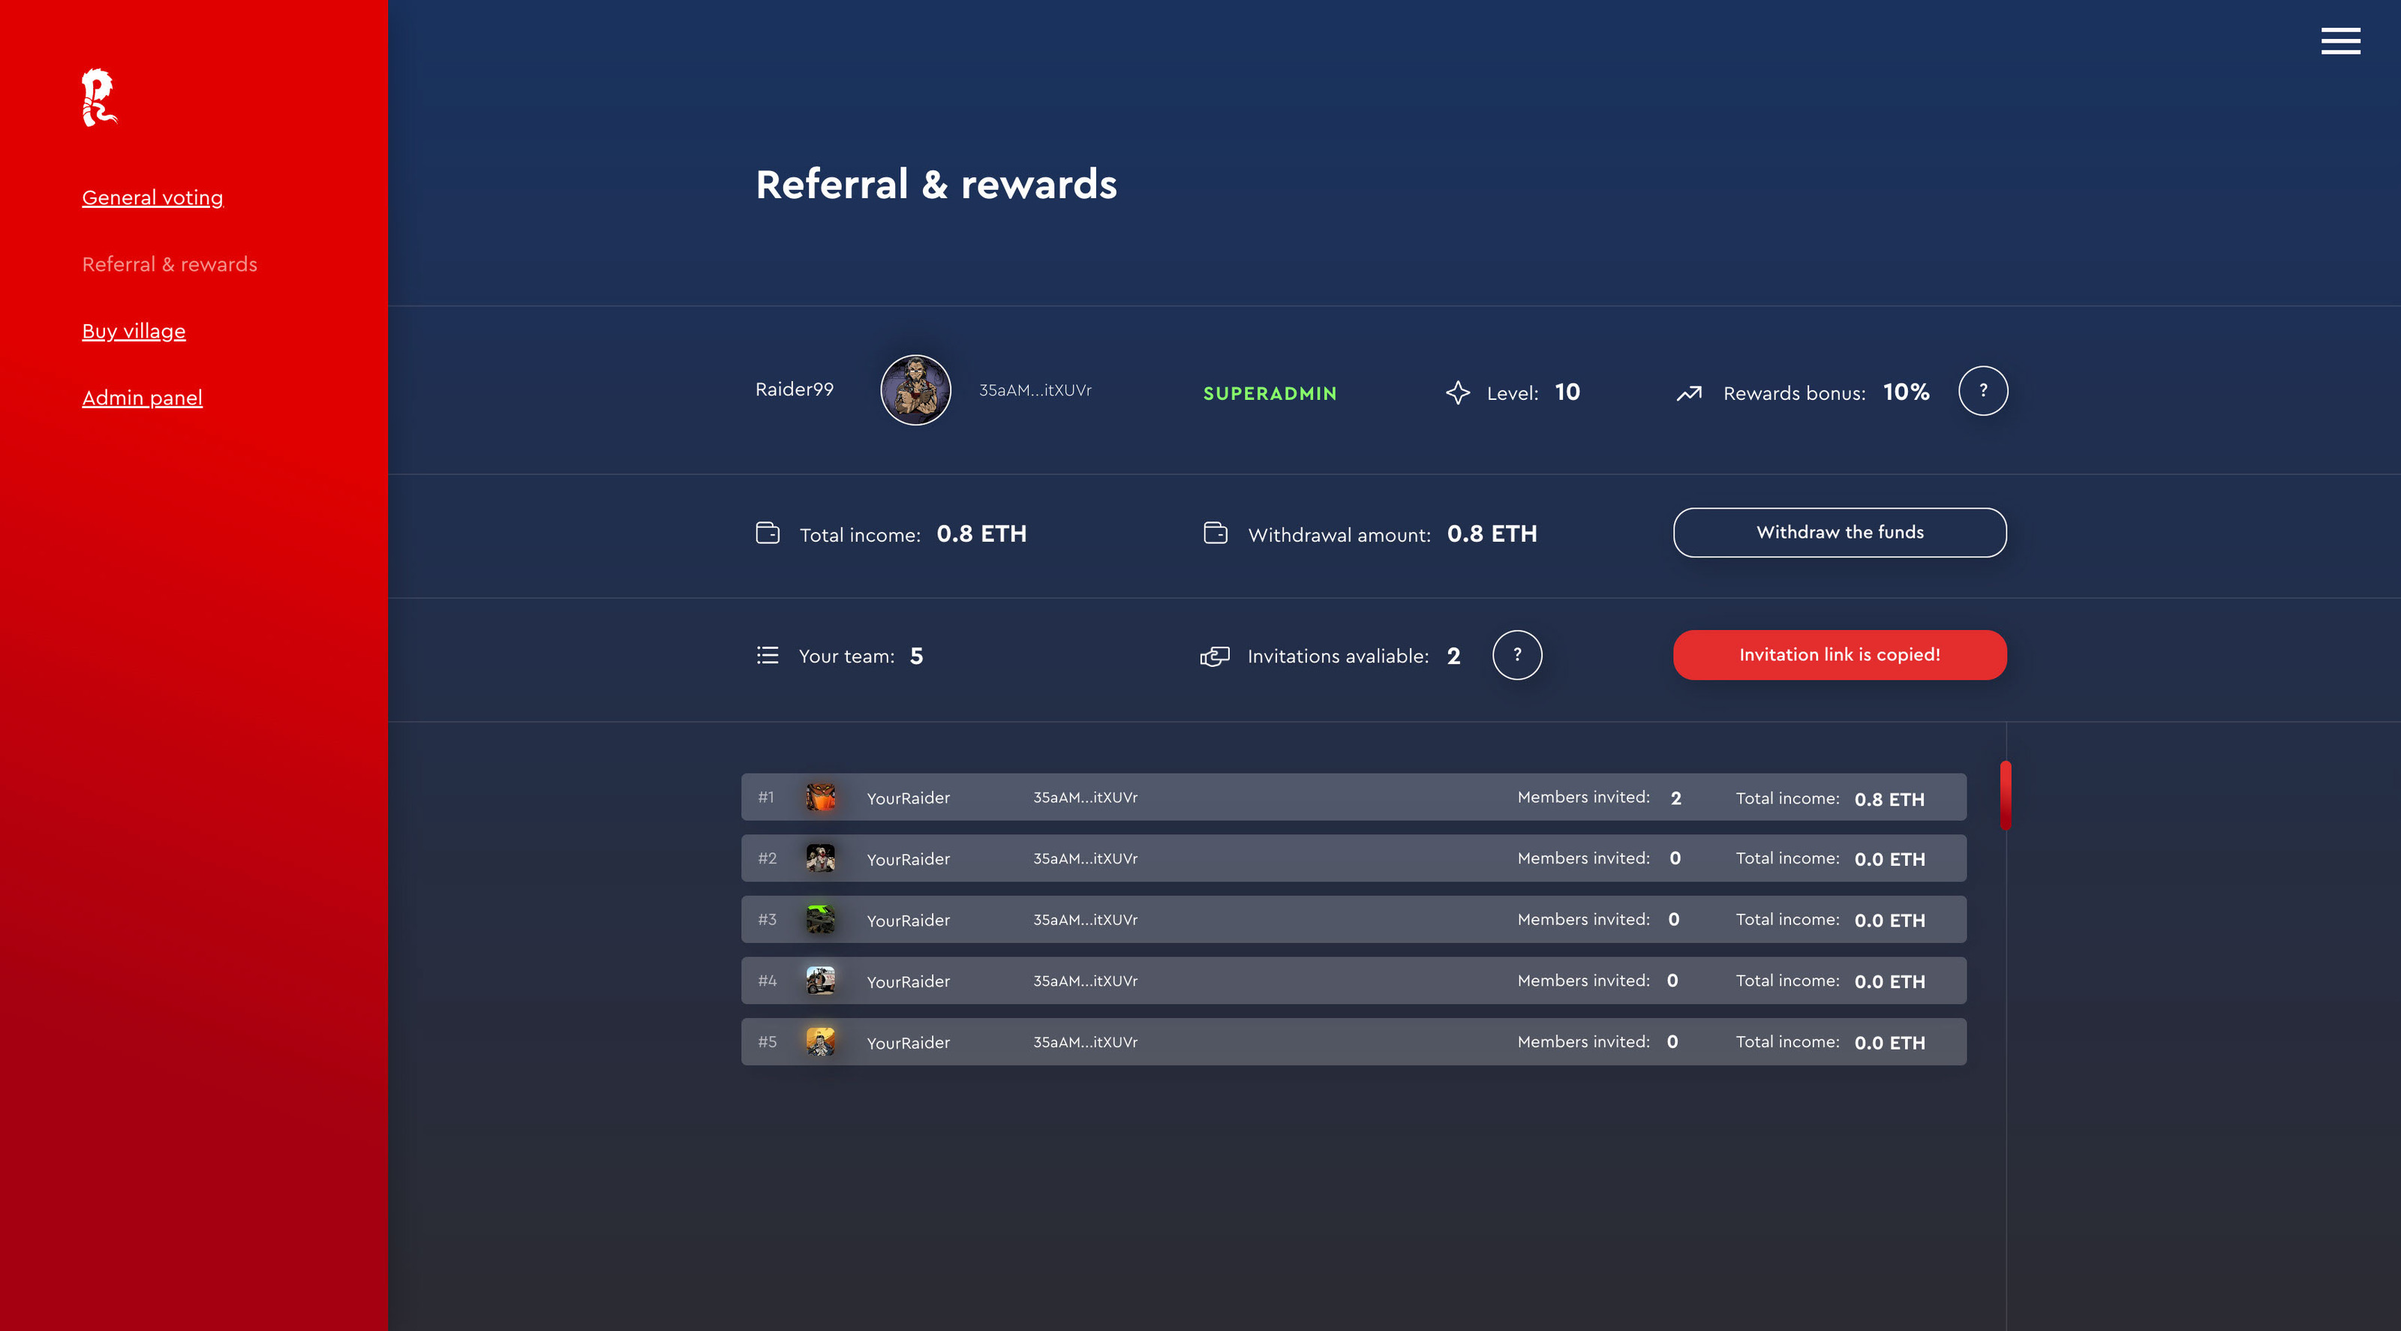Select team member row #5 YourRaider
Image resolution: width=2401 pixels, height=1331 pixels.
tap(908, 1043)
